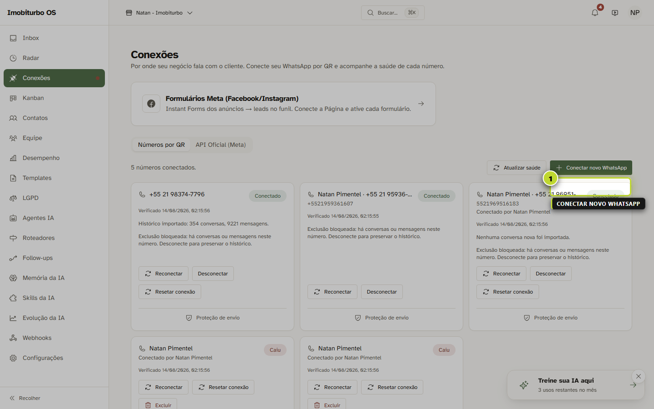Click Resetar conexão on the 5521969516183 card
The width and height of the screenshot is (654, 409).
508,292
